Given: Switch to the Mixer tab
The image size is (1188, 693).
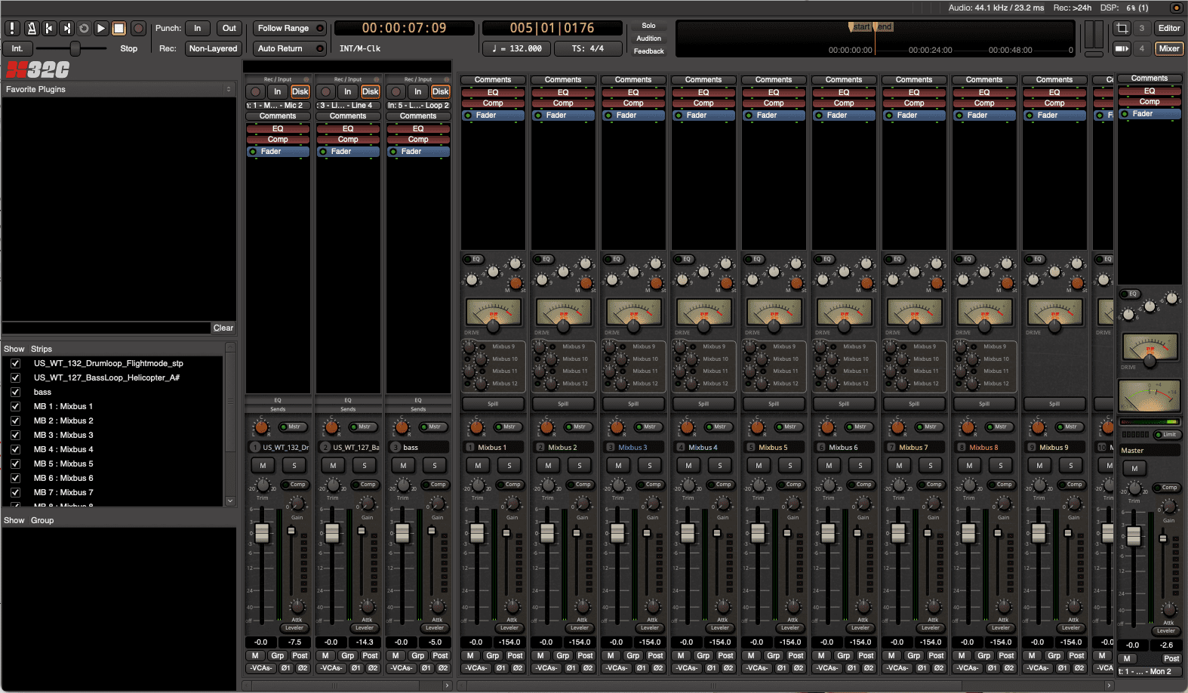Looking at the screenshot, I should [x=1169, y=48].
